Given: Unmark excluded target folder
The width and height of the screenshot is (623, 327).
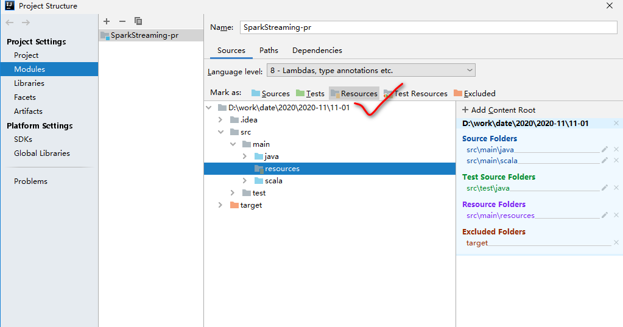Looking at the screenshot, I should click(616, 243).
